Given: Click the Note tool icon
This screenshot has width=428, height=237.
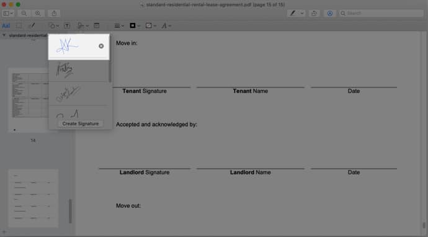Looking at the screenshot, I should pyautogui.click(x=97, y=25).
